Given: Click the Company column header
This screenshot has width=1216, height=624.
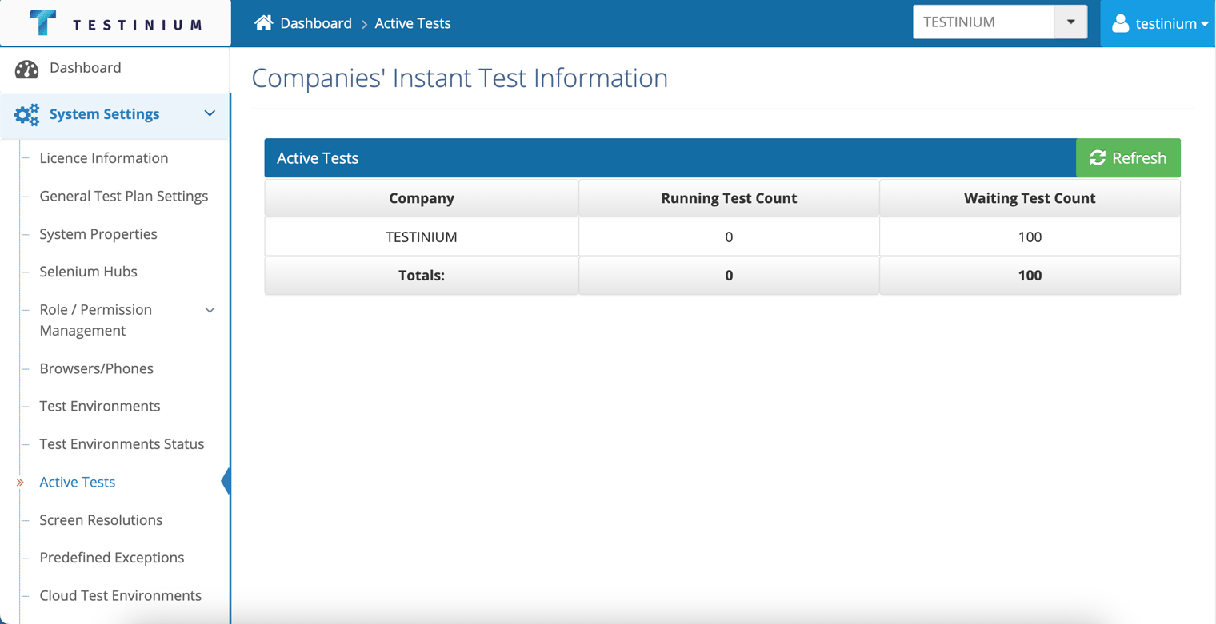Looking at the screenshot, I should coord(422,198).
